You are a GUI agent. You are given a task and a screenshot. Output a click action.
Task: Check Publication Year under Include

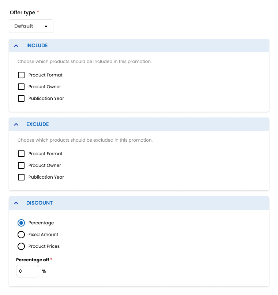coord(21,98)
